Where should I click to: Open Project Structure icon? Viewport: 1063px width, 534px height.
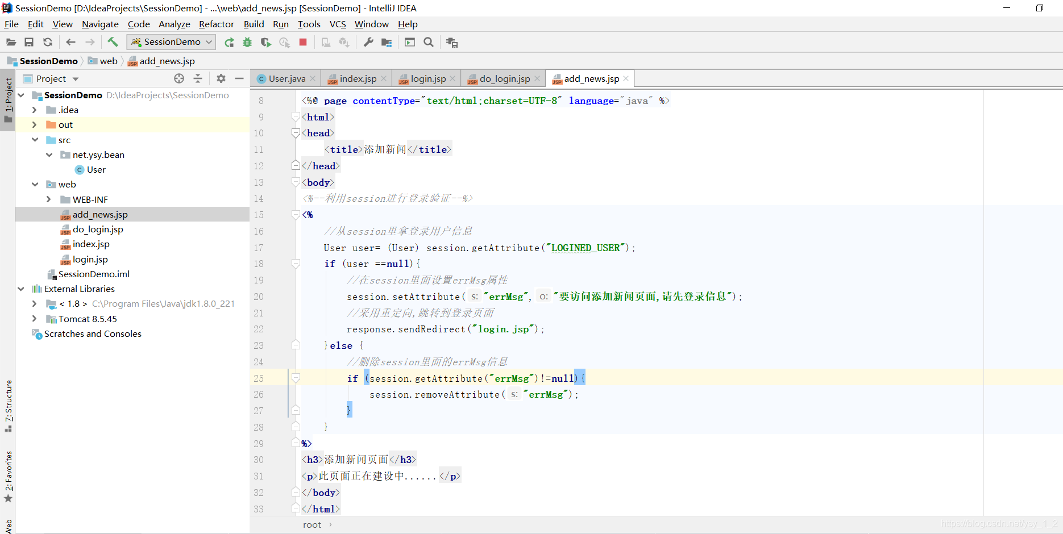click(x=387, y=43)
